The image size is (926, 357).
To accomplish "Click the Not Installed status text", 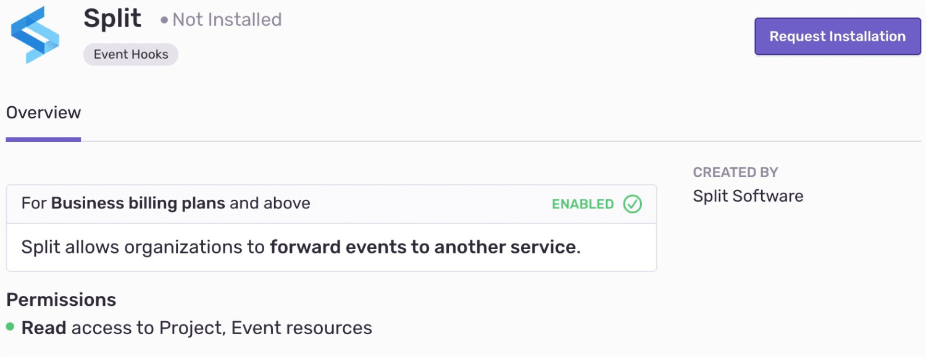I will point(227,20).
